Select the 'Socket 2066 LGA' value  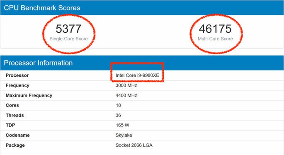(134, 145)
